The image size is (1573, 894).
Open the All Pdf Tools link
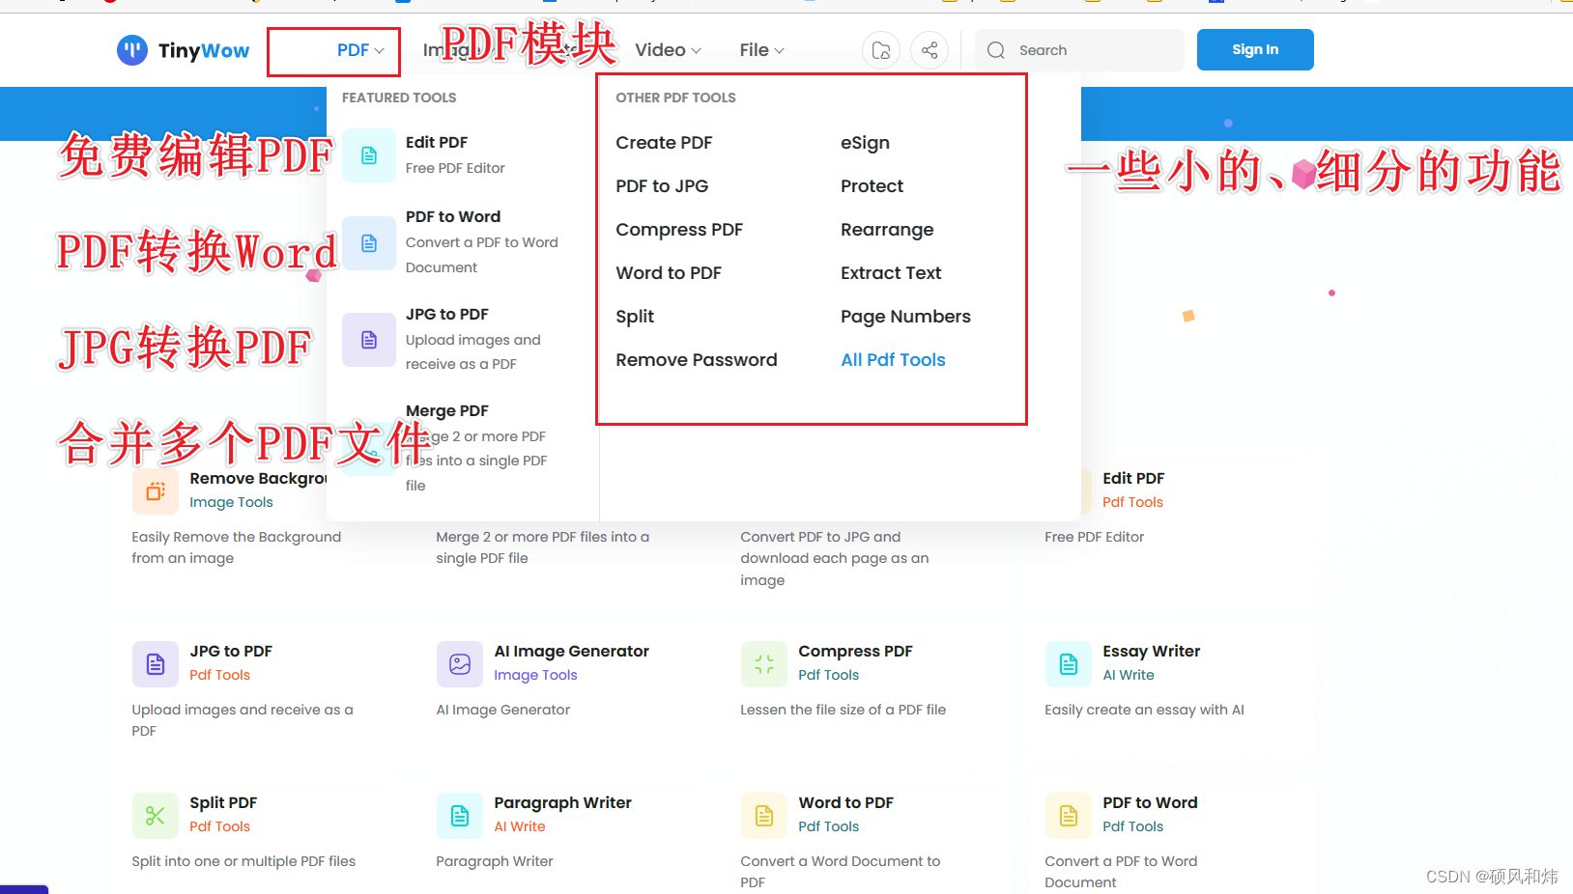tap(893, 360)
